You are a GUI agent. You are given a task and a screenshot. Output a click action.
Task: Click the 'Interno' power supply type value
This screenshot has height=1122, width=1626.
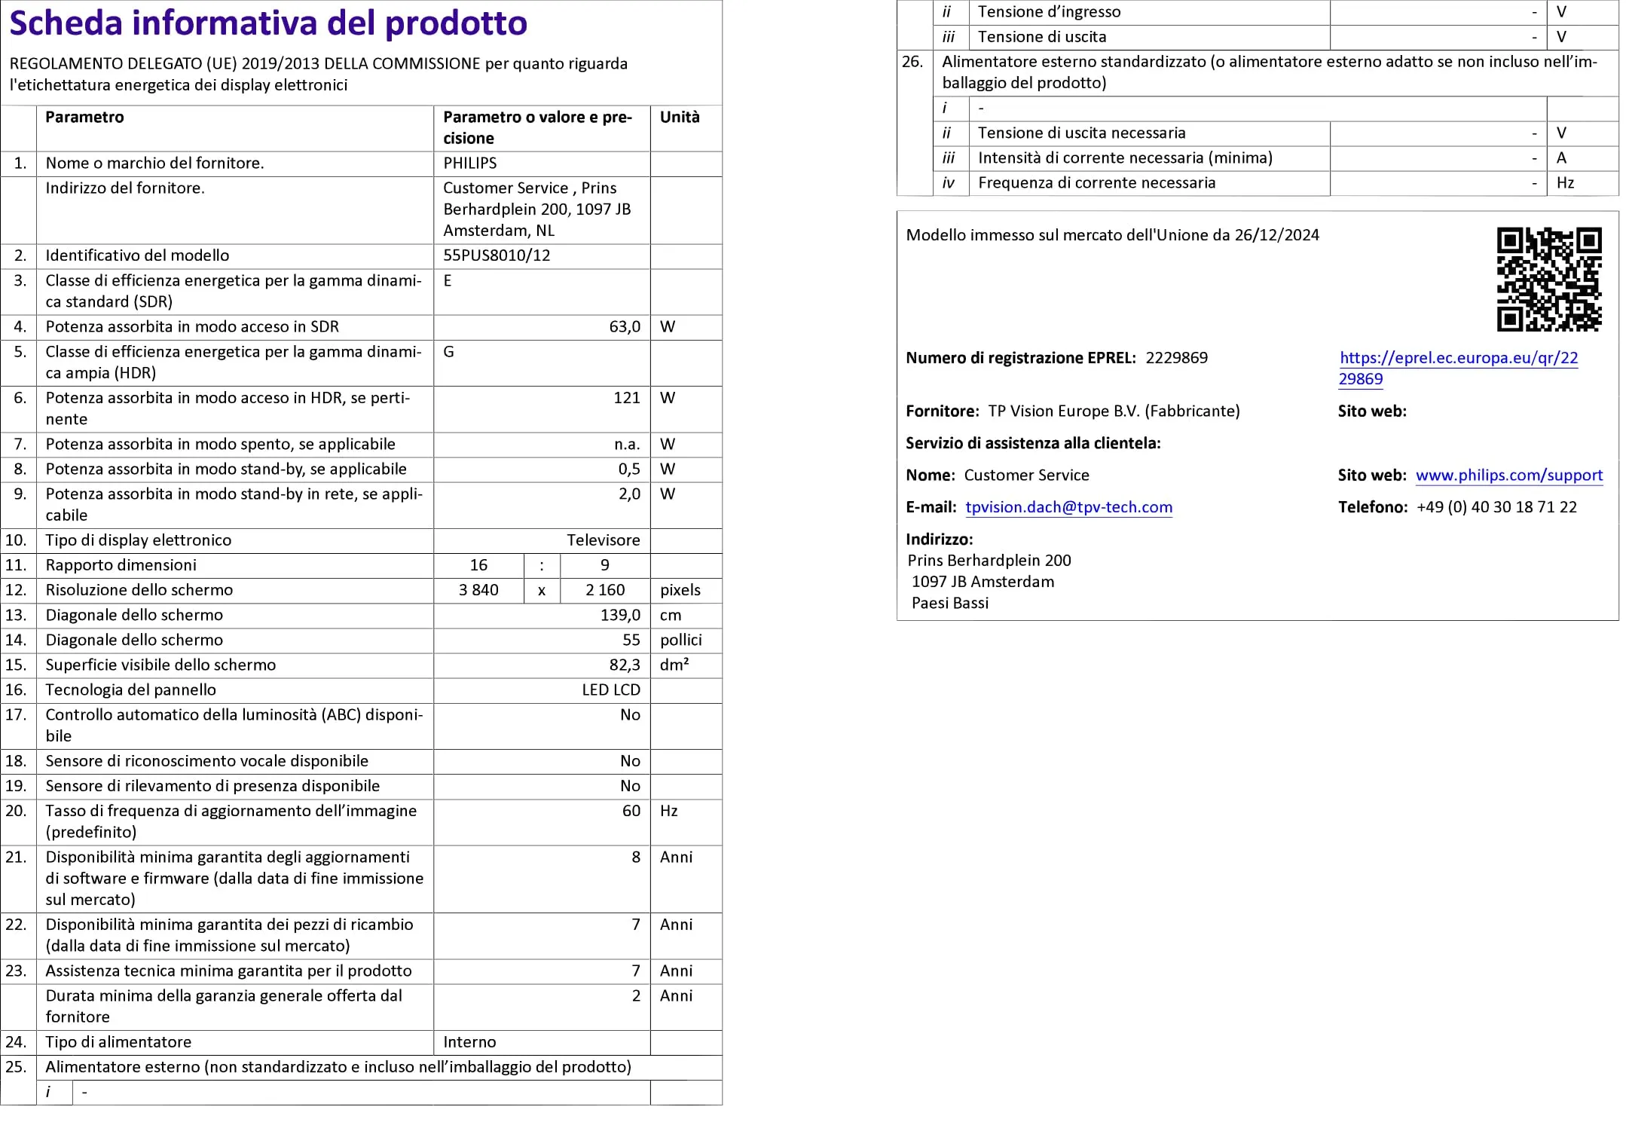point(469,1042)
